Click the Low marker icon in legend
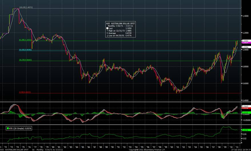 pos(107,35)
